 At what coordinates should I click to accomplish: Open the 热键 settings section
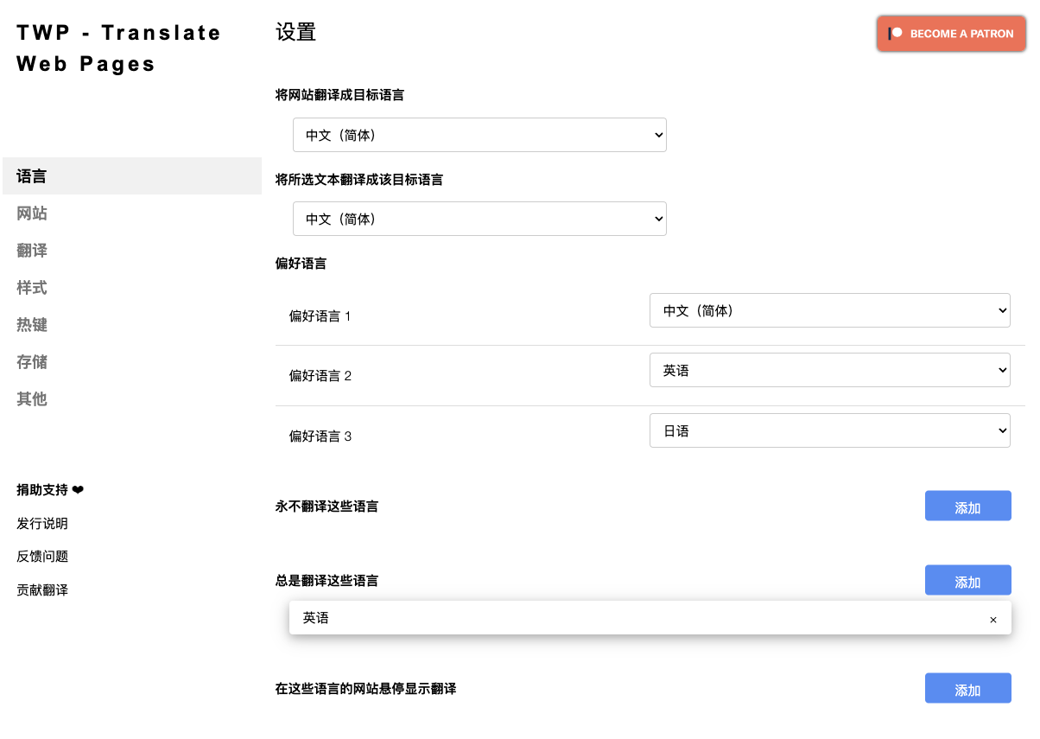click(132, 325)
